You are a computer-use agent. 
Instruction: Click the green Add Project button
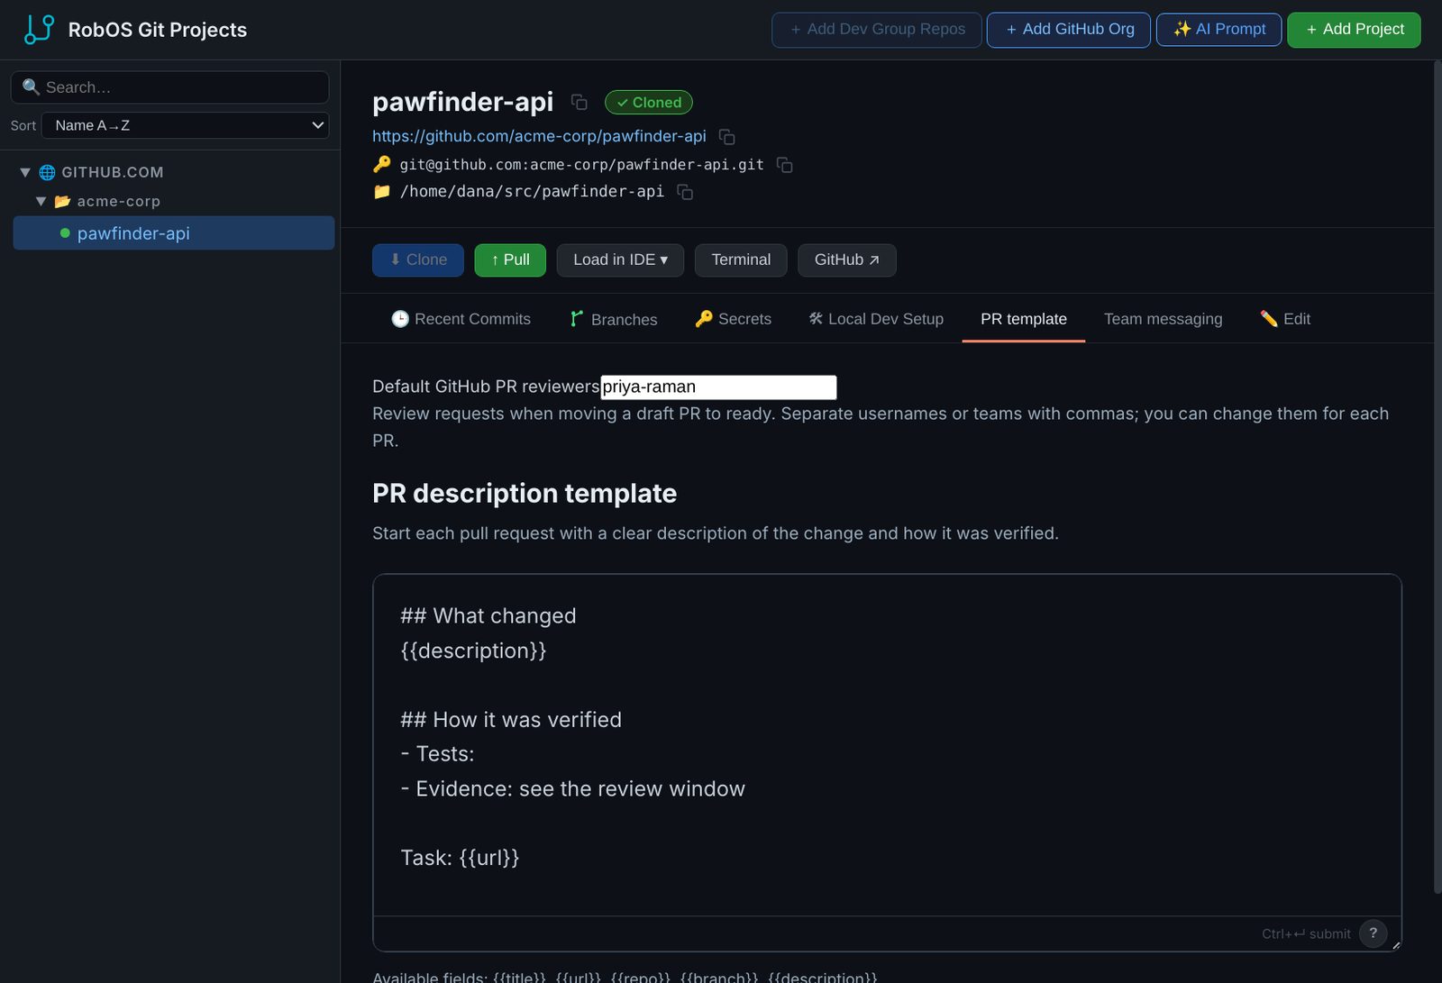[x=1354, y=30]
